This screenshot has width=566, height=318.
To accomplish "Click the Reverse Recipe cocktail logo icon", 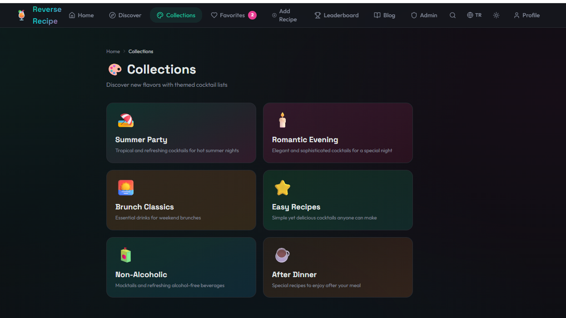I will (21, 15).
